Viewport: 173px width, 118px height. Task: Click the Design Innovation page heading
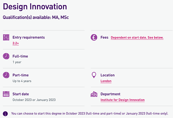coord(35,7)
